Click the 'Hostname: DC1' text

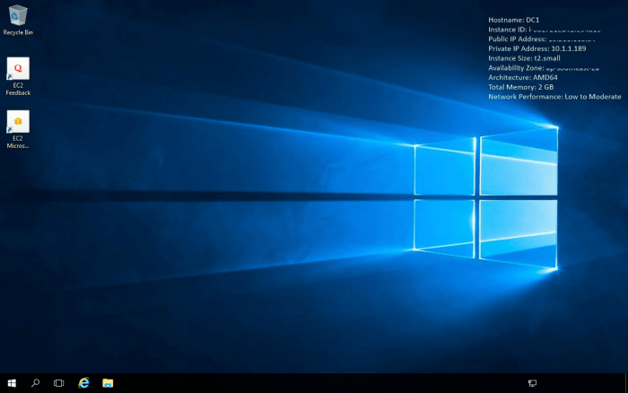click(x=513, y=20)
